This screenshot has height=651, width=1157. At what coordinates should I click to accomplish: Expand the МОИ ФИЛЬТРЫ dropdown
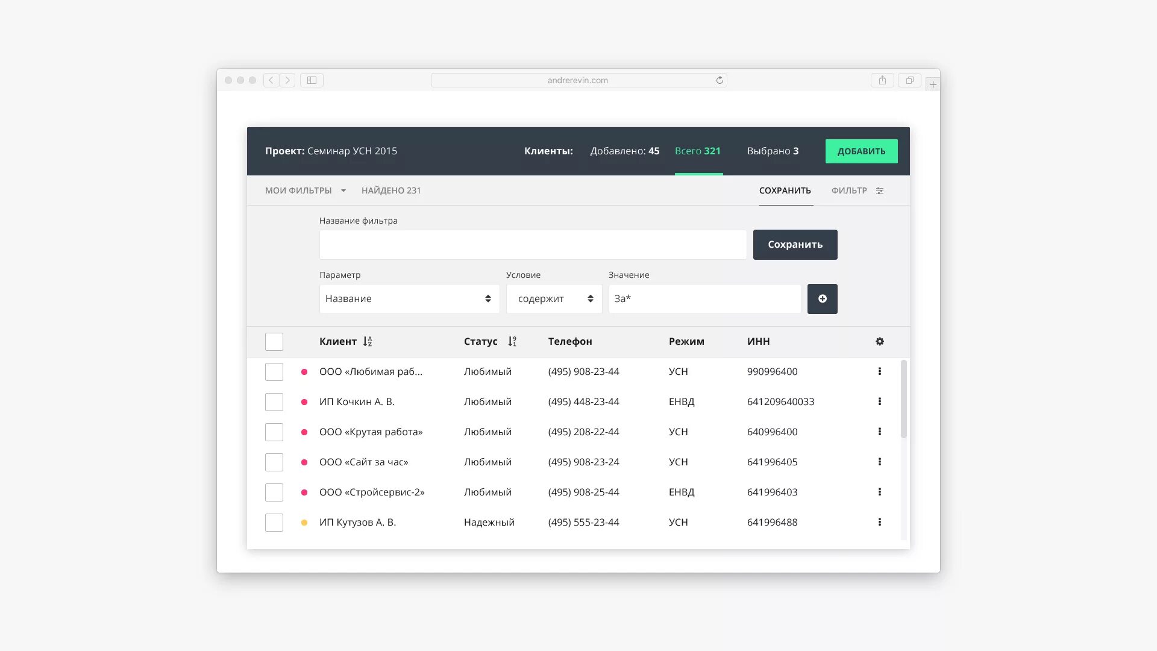tap(306, 190)
